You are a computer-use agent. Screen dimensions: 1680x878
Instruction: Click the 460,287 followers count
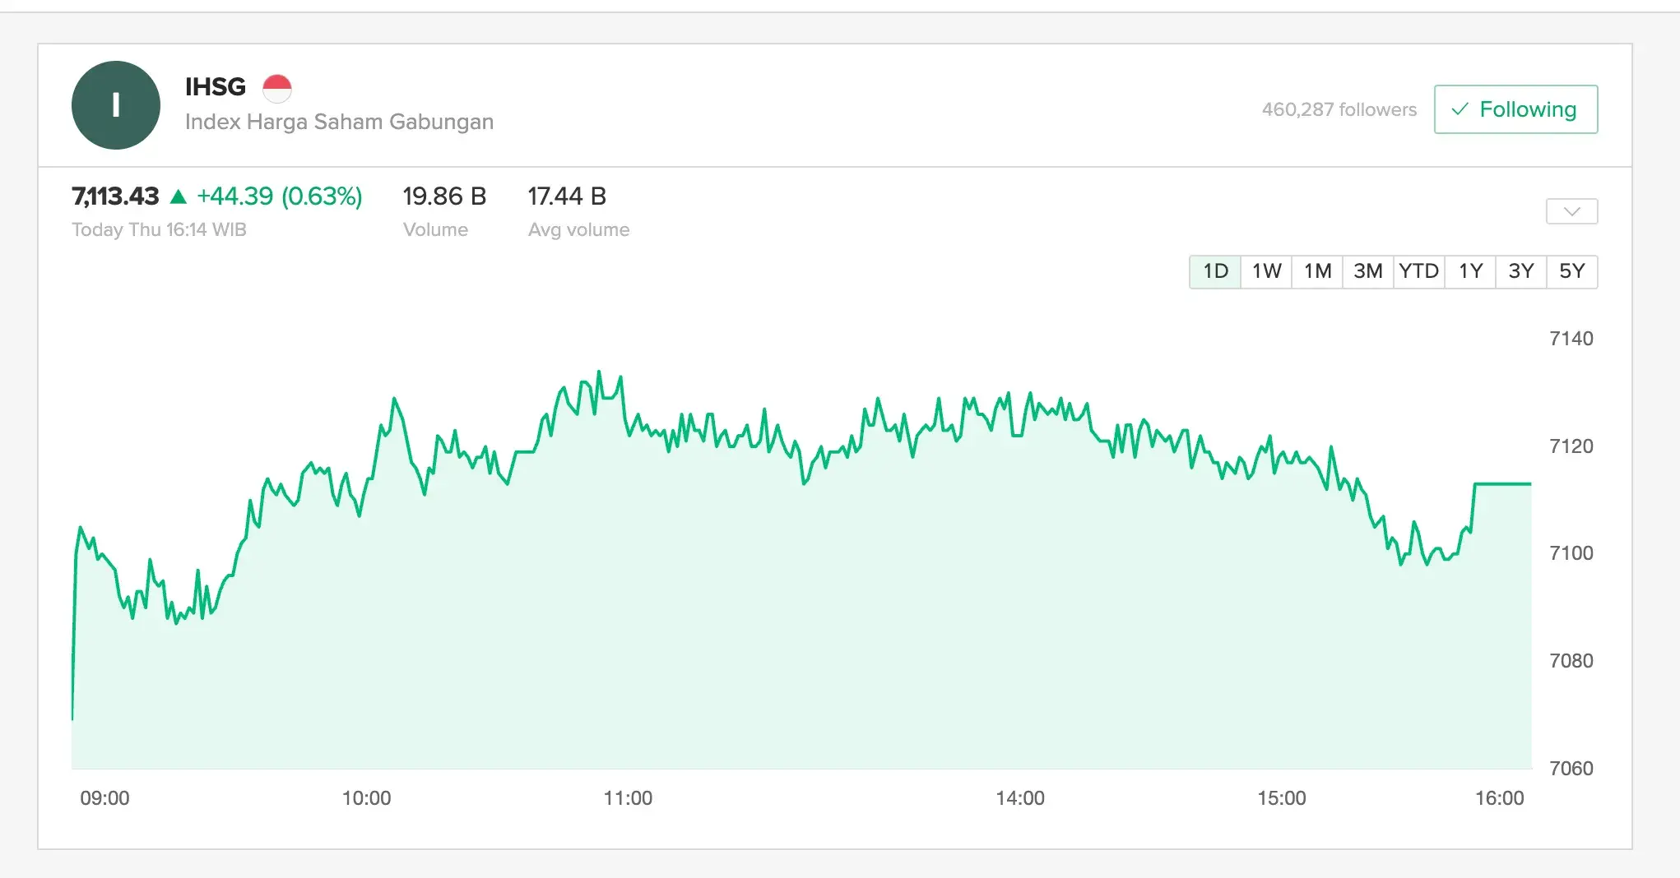1339,109
